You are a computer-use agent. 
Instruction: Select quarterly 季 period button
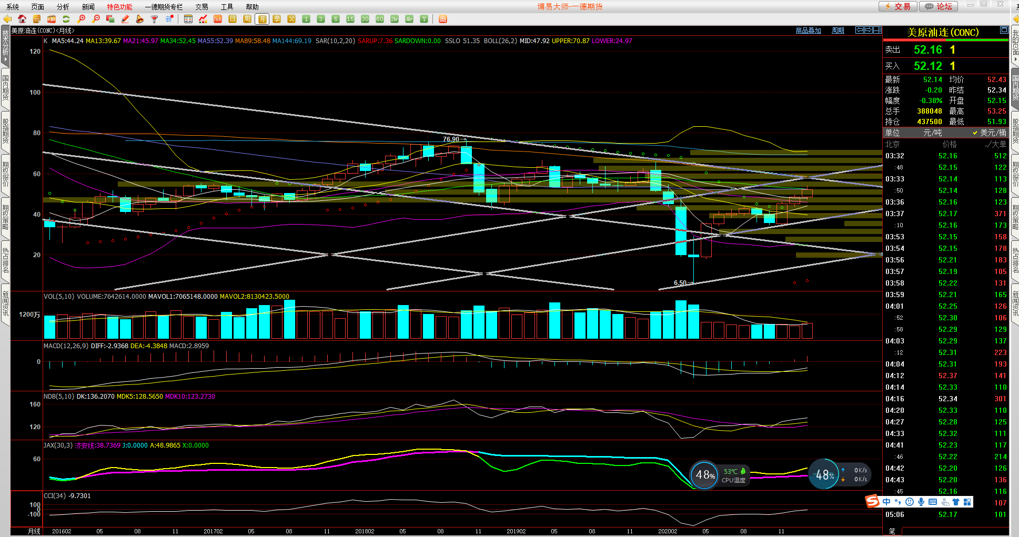tap(277, 19)
